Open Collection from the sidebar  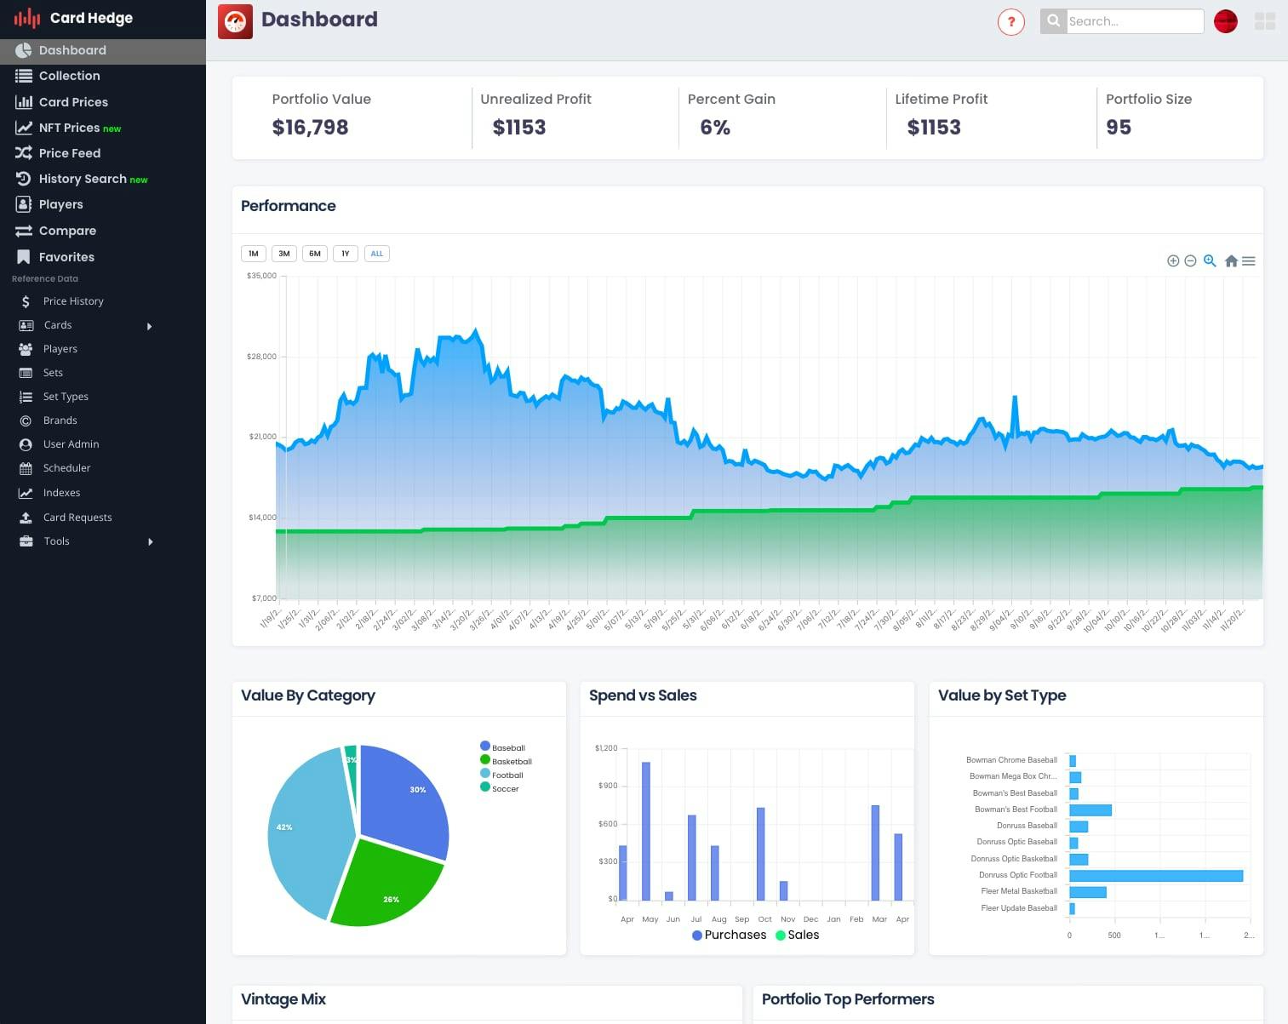click(x=69, y=76)
